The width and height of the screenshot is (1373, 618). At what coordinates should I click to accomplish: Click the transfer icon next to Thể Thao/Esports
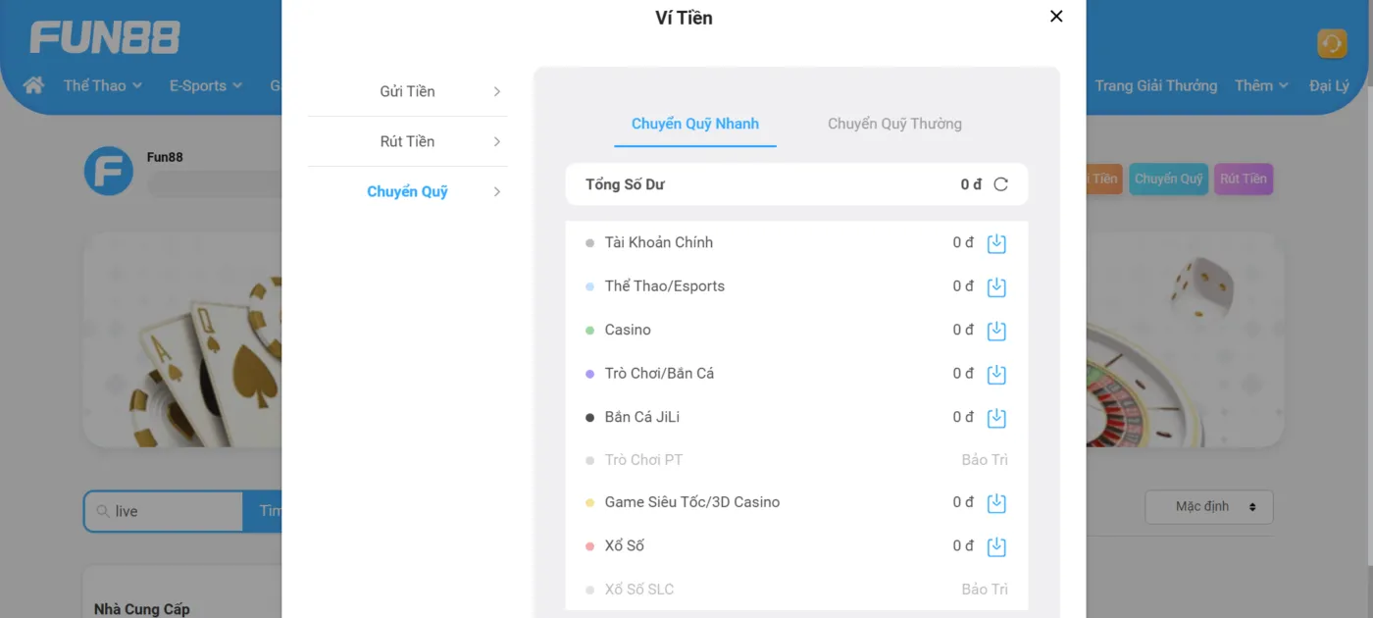coord(996,286)
